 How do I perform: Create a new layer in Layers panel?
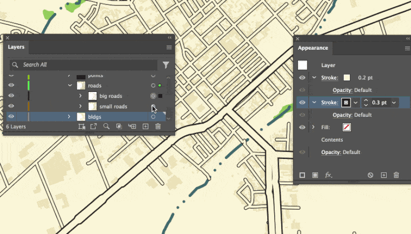coord(145,126)
